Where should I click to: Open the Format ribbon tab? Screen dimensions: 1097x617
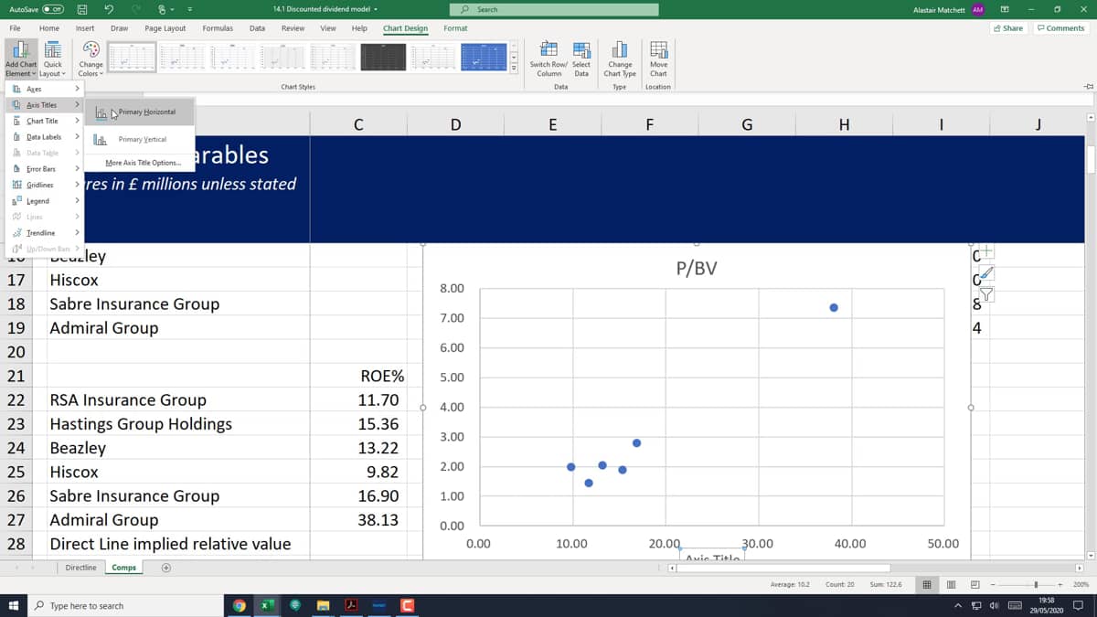pos(455,28)
